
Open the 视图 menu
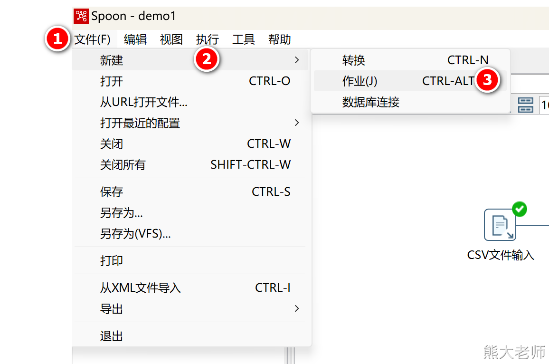click(x=171, y=39)
